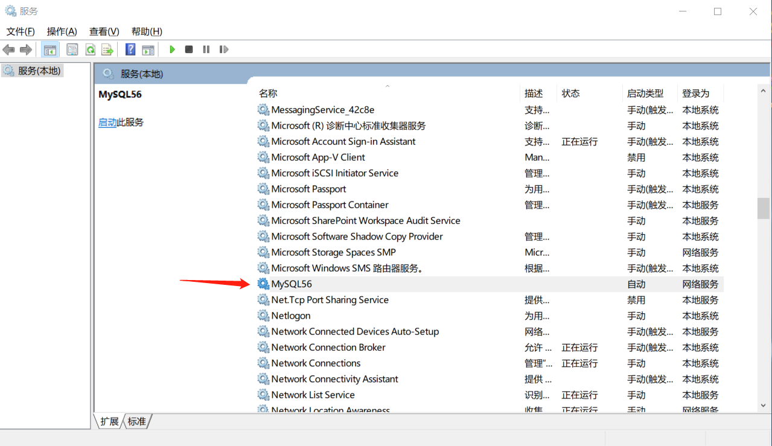Click the gear icon beside Netlogon
This screenshot has height=446, width=772.
(x=263, y=316)
